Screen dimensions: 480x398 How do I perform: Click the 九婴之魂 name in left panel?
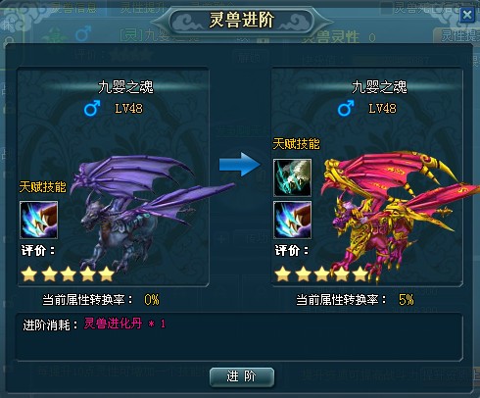(x=125, y=87)
